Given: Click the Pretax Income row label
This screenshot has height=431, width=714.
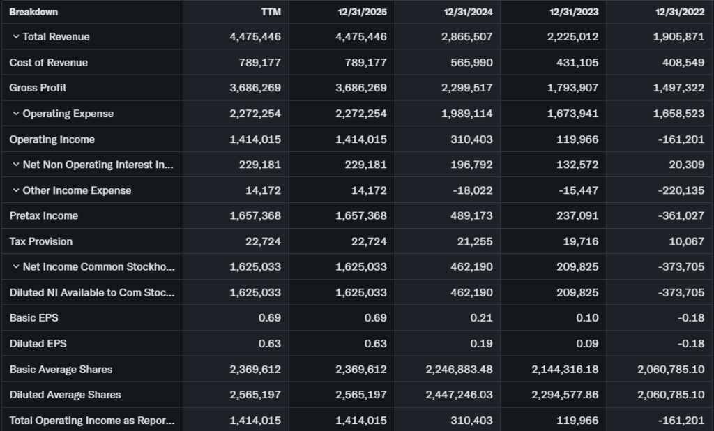Looking at the screenshot, I should (44, 216).
